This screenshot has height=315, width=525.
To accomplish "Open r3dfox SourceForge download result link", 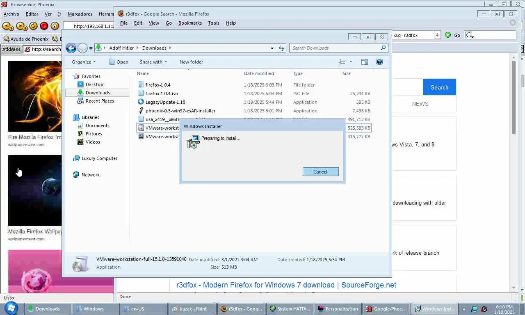I will [286, 285].
